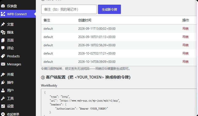The width and height of the screenshot is (198, 116).
Task: Revoke the token created 2026-09-11T13:00:02
Action: coord(185,29)
